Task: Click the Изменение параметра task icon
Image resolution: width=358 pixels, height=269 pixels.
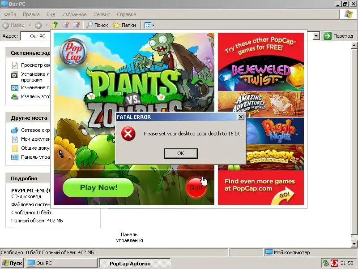Action: pos(15,88)
